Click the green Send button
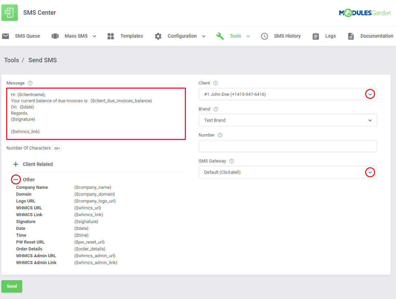Image resolution: width=396 pixels, height=299 pixels. pyautogui.click(x=12, y=286)
